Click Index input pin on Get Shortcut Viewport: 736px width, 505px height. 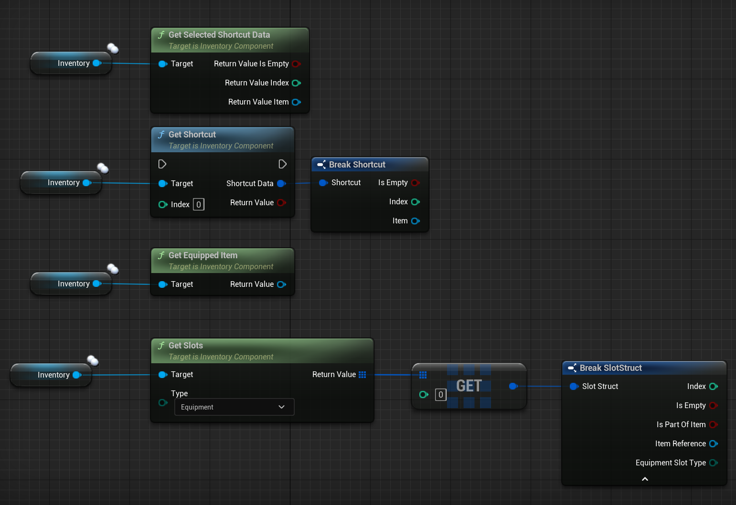[x=162, y=205]
